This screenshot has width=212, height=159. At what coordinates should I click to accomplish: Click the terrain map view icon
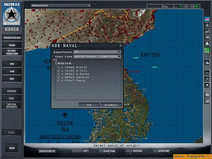pos(207,62)
